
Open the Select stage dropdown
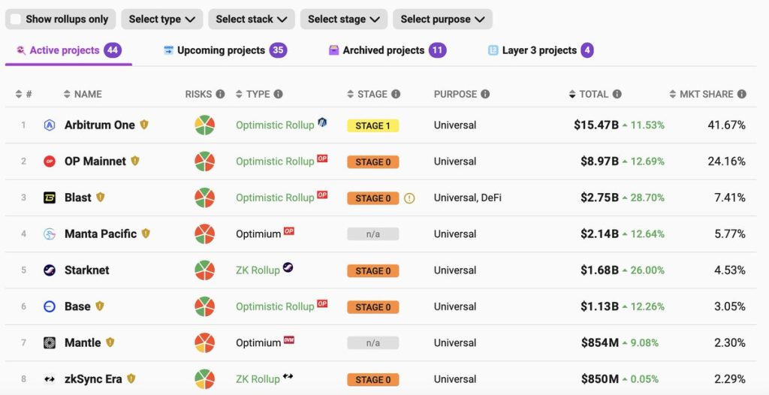pyautogui.click(x=344, y=19)
